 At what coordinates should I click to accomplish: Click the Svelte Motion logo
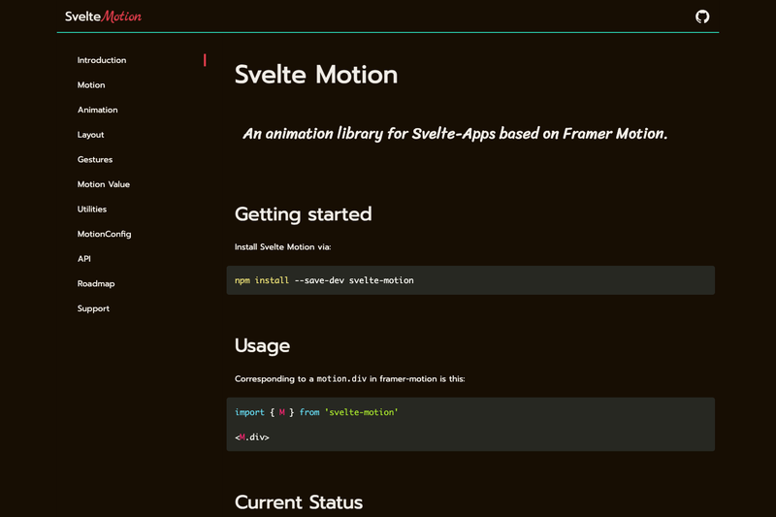pyautogui.click(x=103, y=16)
